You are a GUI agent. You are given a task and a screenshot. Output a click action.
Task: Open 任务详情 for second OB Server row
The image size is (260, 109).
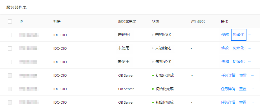(x=228, y=89)
